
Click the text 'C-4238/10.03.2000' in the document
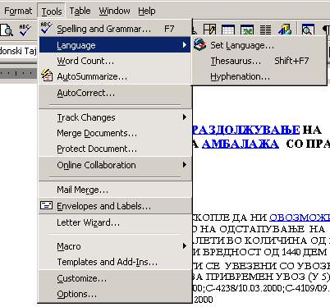[x=244, y=288]
